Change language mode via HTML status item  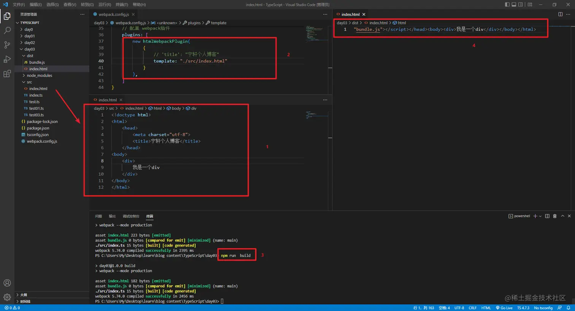coord(486,308)
